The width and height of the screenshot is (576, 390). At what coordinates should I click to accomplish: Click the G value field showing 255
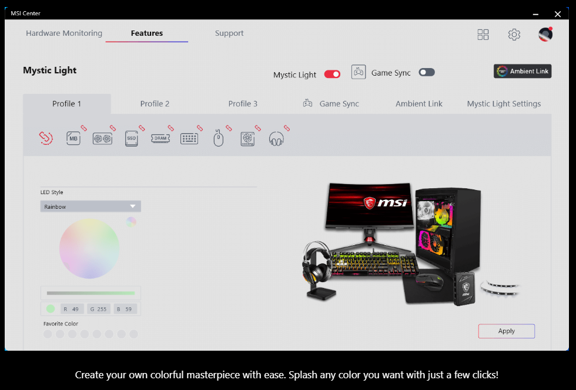(x=99, y=309)
